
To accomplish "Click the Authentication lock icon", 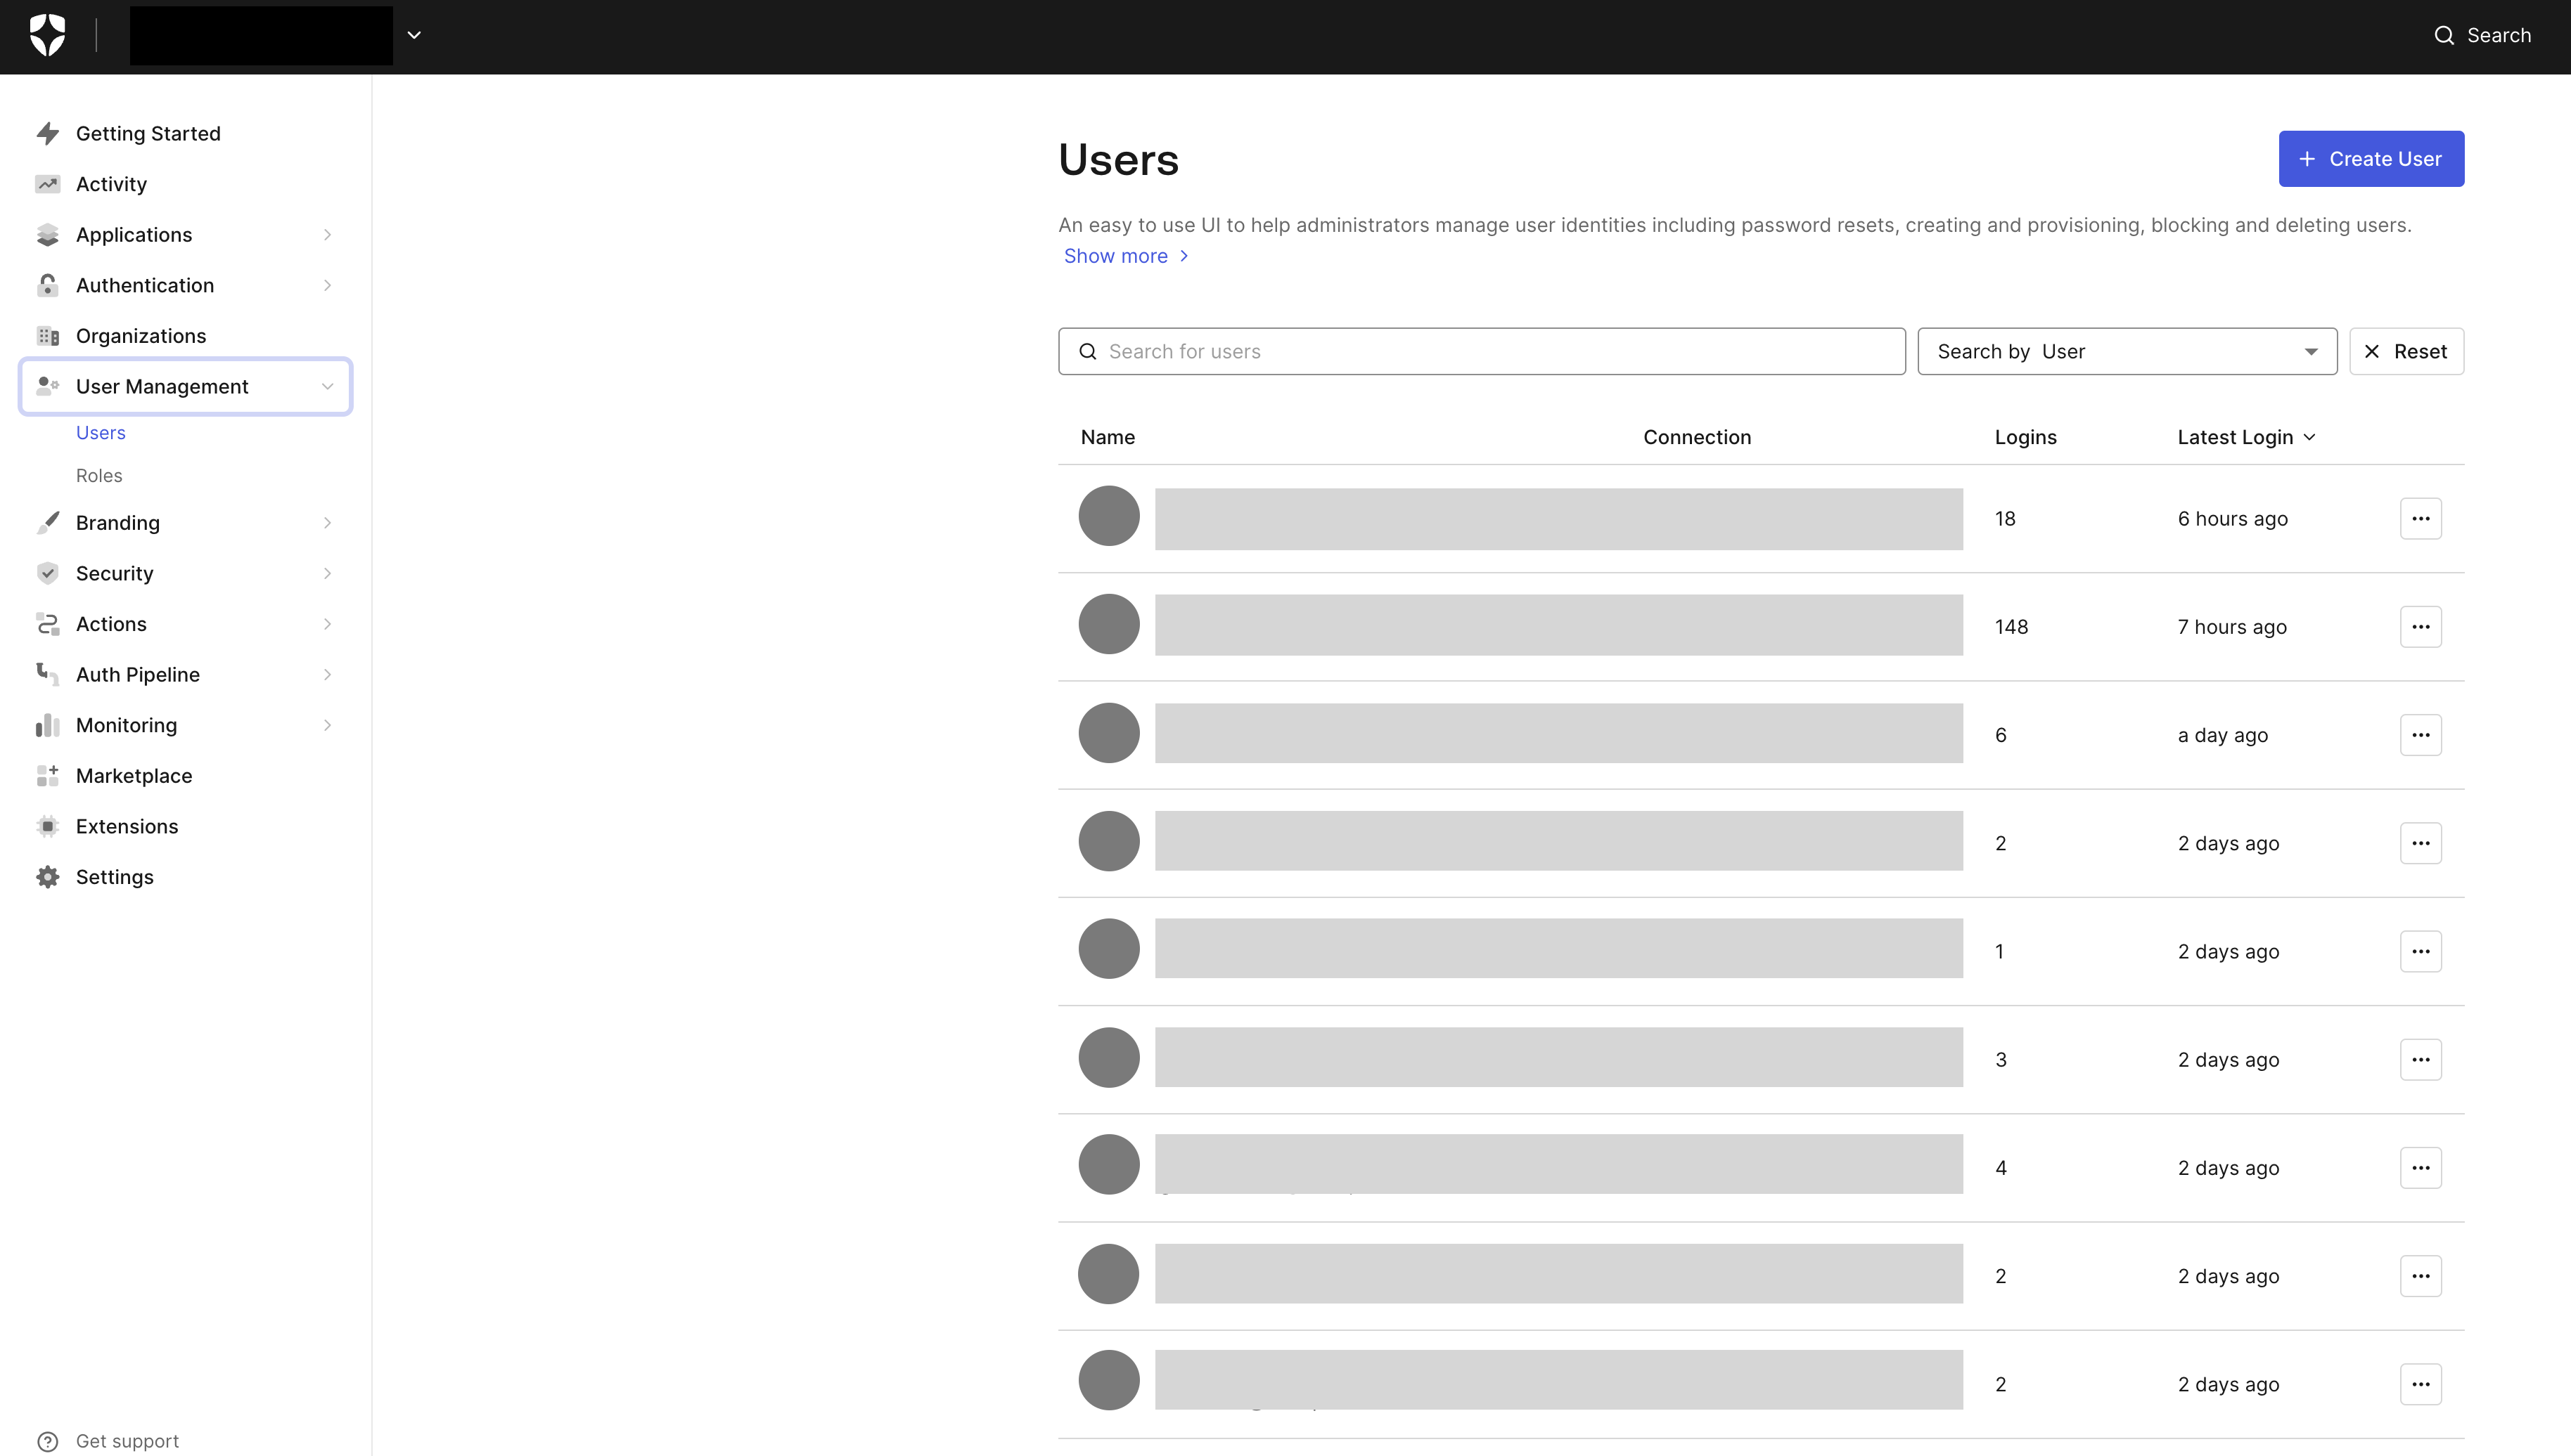I will [x=47, y=285].
